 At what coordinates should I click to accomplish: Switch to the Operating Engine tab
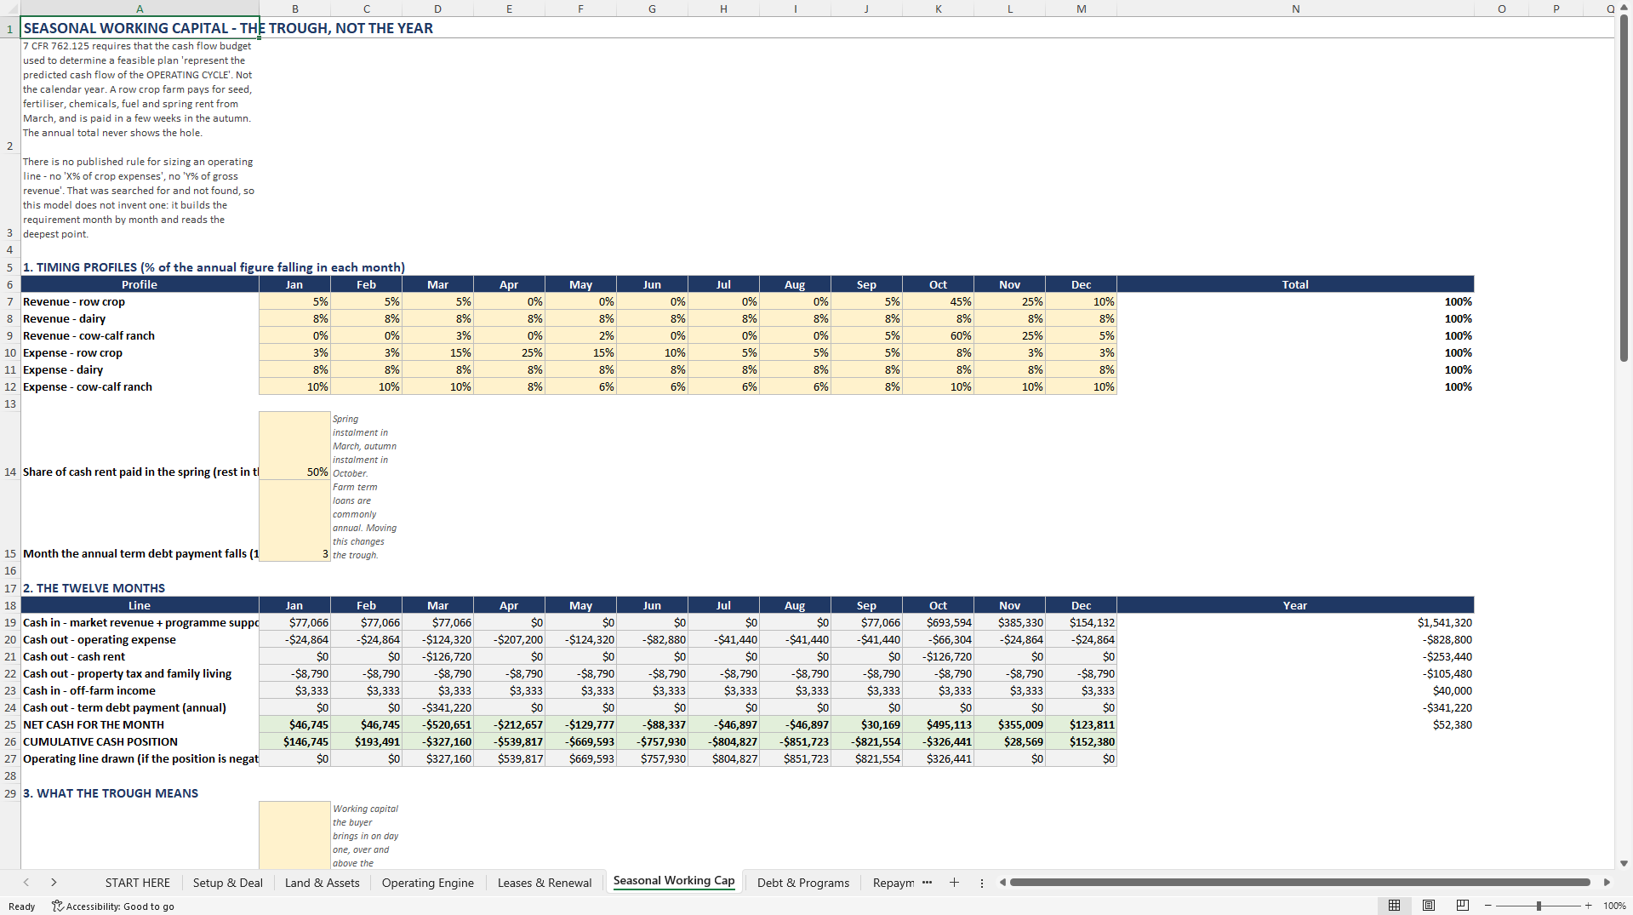tap(427, 883)
